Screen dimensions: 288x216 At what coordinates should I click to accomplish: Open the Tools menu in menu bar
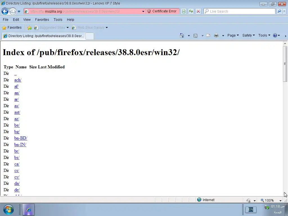tap(58, 20)
